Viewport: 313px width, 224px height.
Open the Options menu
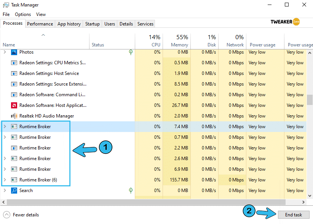(x=23, y=14)
